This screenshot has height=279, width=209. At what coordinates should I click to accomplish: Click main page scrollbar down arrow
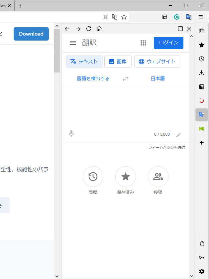pos(57,276)
